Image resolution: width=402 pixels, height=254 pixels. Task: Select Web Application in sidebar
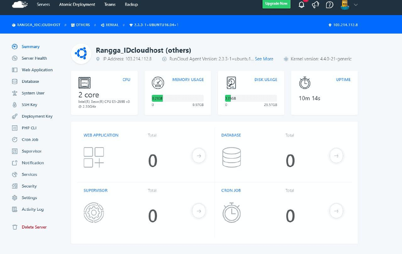(x=37, y=70)
